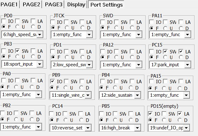The height and width of the screenshot is (136, 198).
Task: Go to the PAGE3 tab
Action: (x=54, y=4)
